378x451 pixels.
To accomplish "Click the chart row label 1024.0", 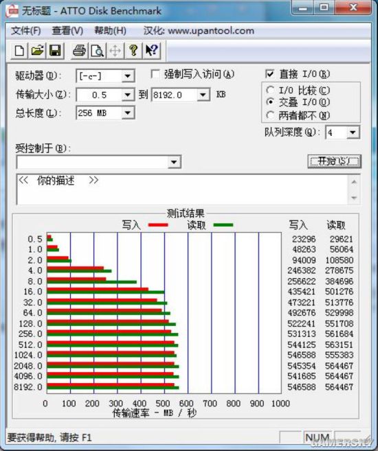I will tap(28, 355).
